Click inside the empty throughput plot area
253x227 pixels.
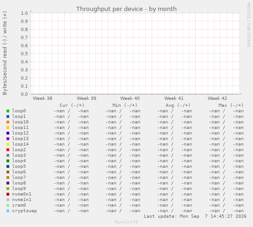pyautogui.click(x=135, y=54)
